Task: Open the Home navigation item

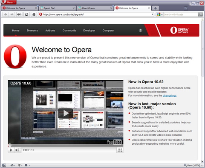Action: coord(16,31)
